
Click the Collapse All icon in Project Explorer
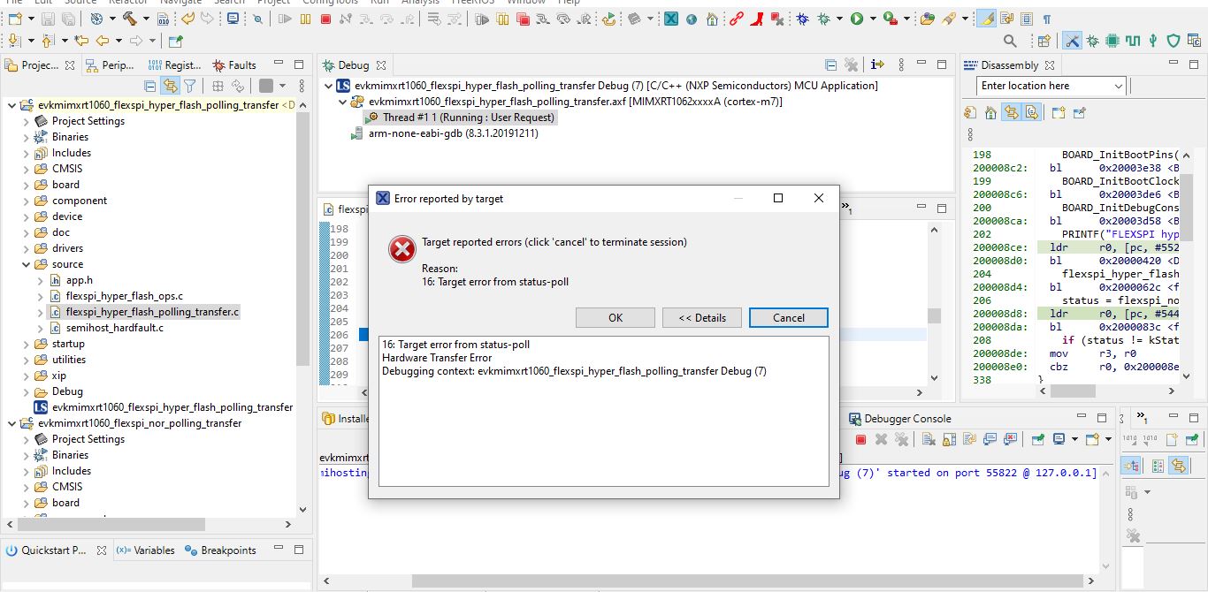pos(150,86)
